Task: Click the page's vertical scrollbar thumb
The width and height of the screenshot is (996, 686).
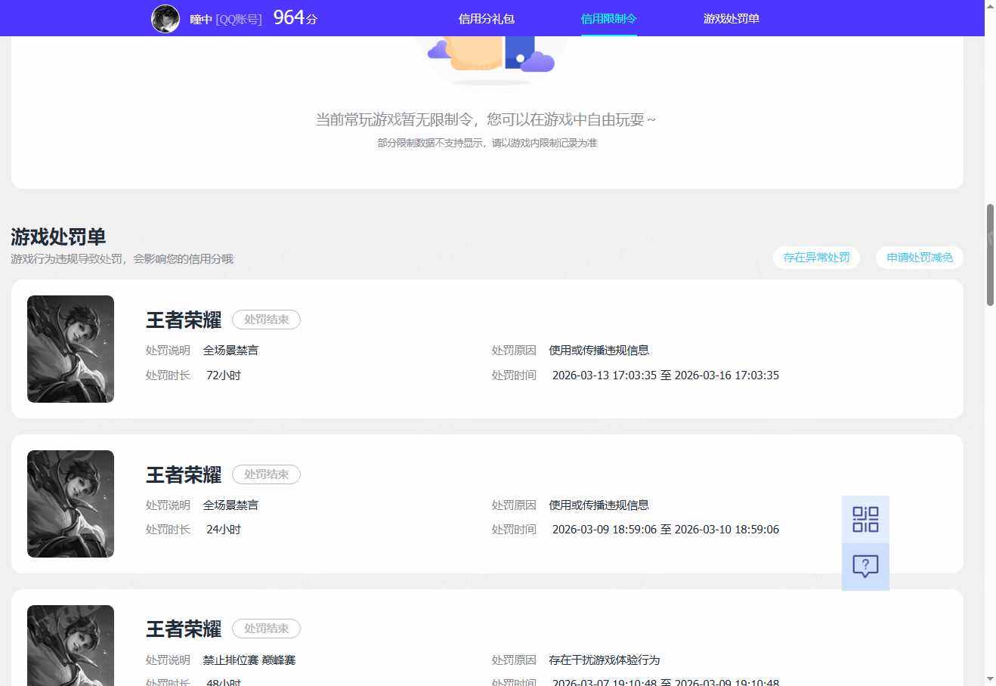Action: (x=990, y=255)
